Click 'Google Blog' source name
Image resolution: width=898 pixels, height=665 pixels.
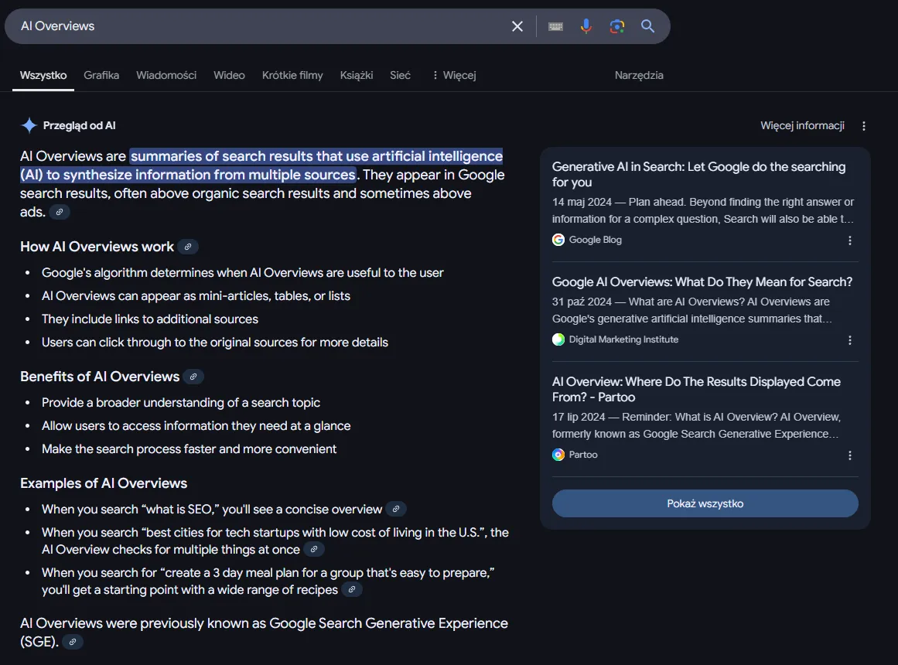(595, 240)
